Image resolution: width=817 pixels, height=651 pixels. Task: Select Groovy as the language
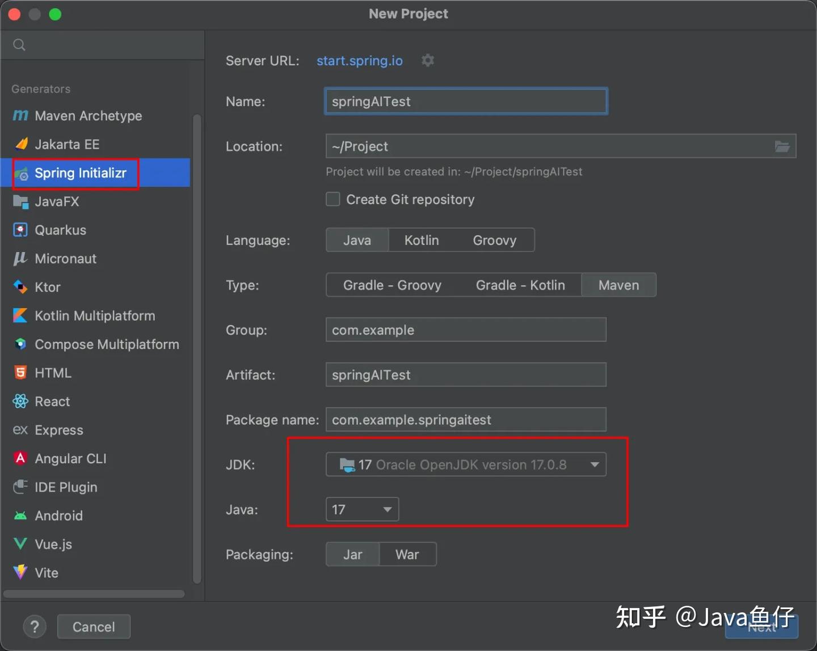(x=495, y=240)
